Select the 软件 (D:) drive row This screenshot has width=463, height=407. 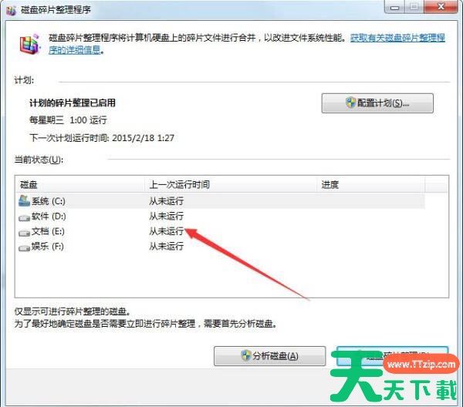[x=221, y=216]
